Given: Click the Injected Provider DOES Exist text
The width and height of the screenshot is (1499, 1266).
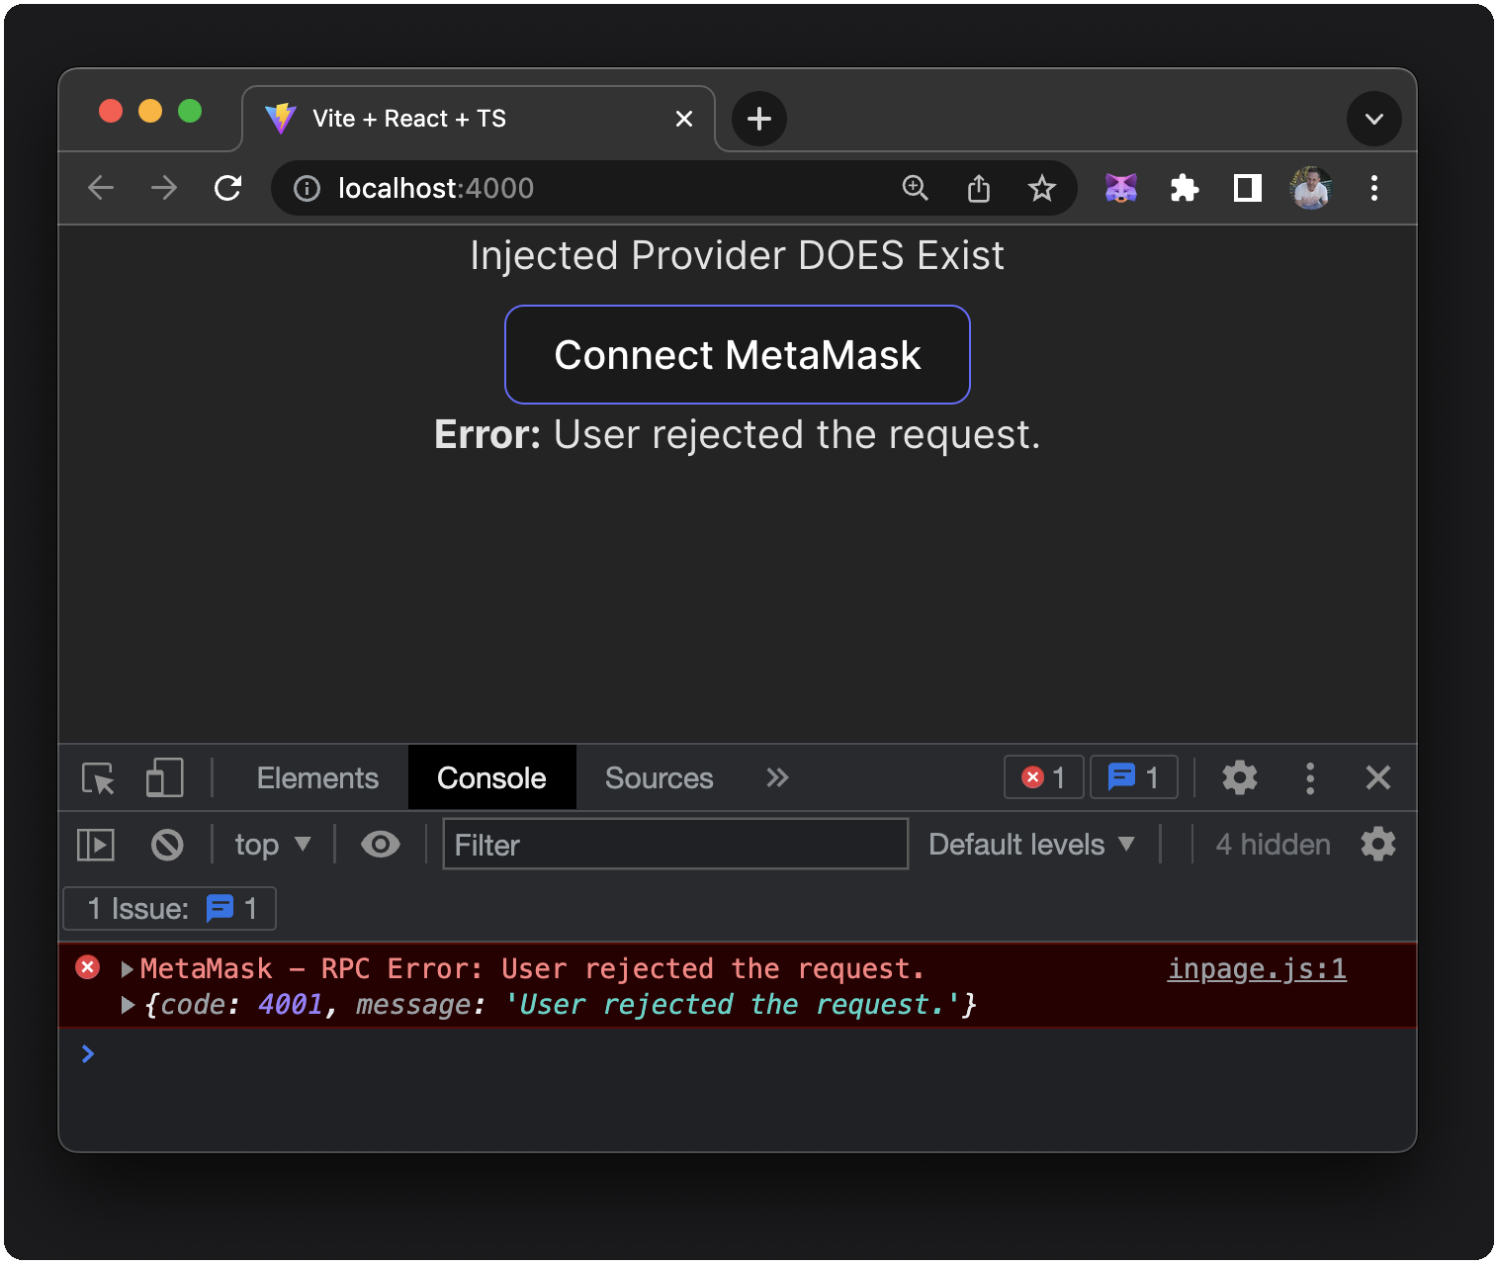Looking at the screenshot, I should [738, 255].
